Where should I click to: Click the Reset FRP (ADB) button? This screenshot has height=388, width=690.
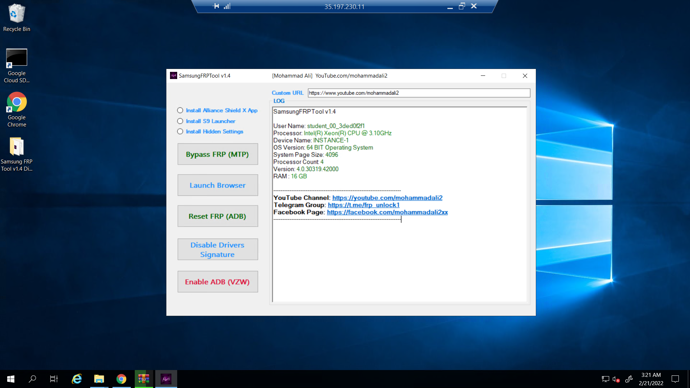pos(217,216)
